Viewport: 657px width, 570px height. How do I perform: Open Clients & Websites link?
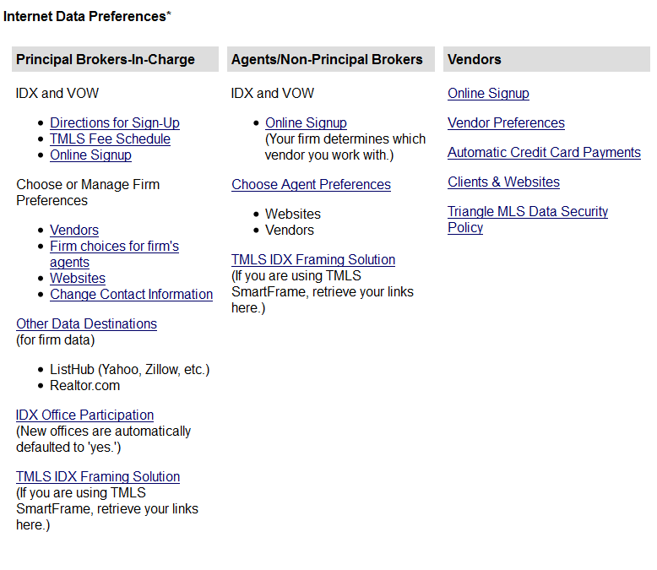tap(503, 182)
